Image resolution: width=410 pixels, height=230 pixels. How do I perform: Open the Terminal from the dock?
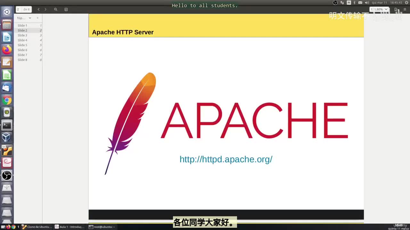(7, 125)
